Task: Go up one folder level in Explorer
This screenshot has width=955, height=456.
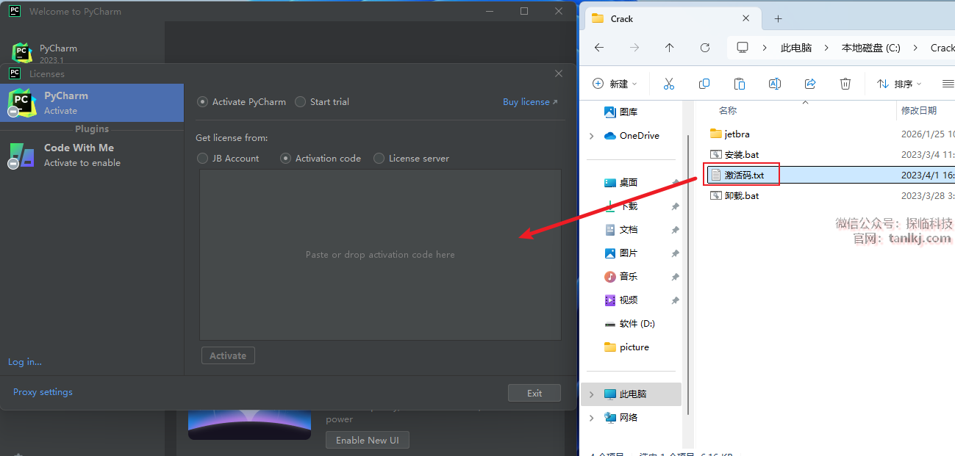Action: [x=669, y=48]
